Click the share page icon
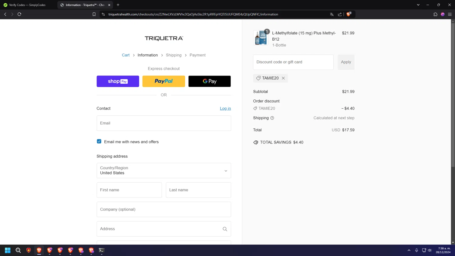The image size is (455, 256). 340,14
